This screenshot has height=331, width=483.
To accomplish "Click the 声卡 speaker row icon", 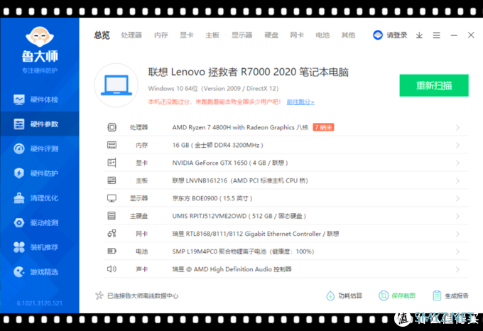I will tap(112, 269).
